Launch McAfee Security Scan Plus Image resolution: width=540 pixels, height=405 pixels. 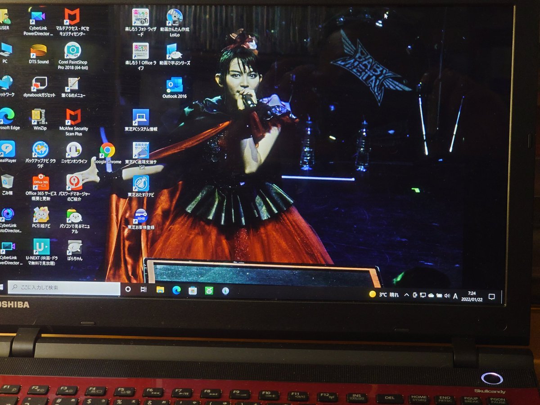click(73, 122)
